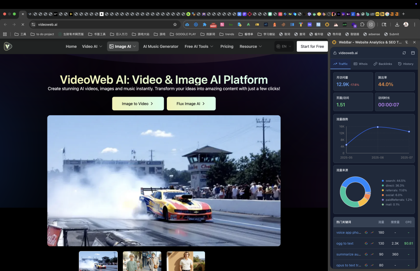Click the VideoWeb AI logo icon
Screen dimensions: 420x271
point(8,46)
